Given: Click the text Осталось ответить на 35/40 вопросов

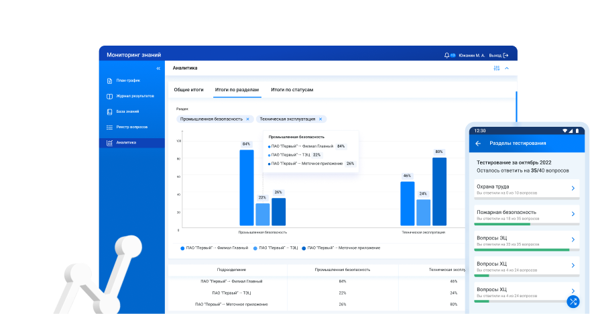Looking at the screenshot, I should (x=523, y=170).
